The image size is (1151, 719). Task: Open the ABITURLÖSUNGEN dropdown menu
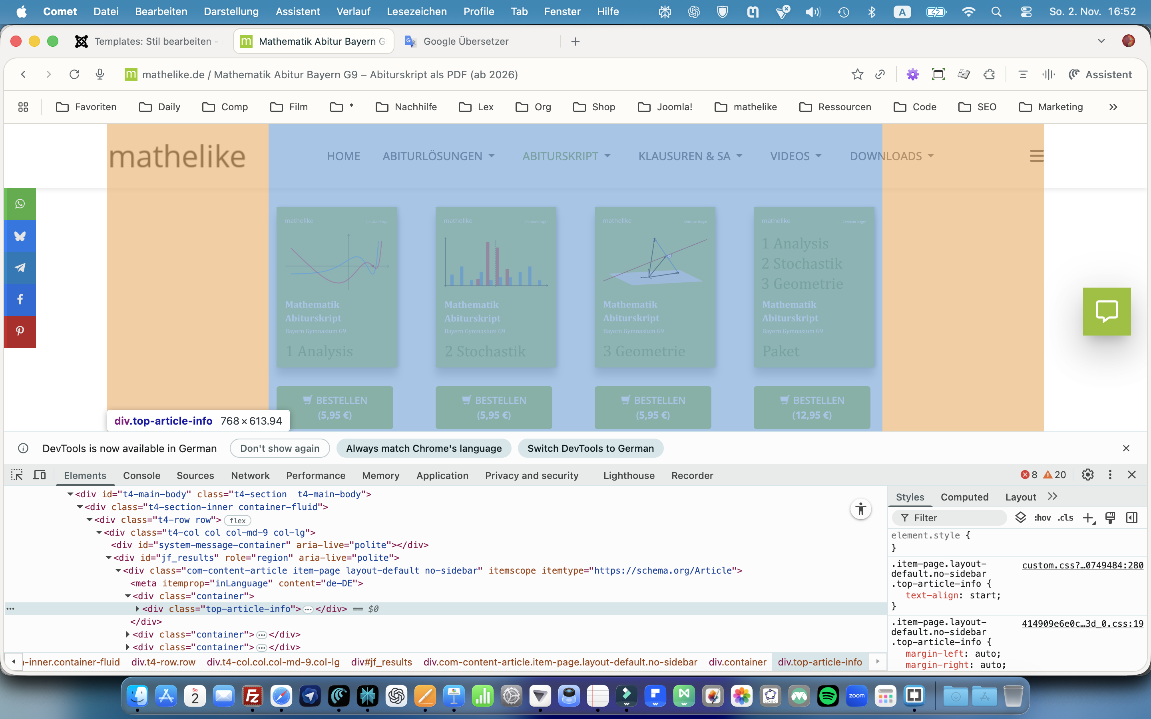tap(438, 156)
